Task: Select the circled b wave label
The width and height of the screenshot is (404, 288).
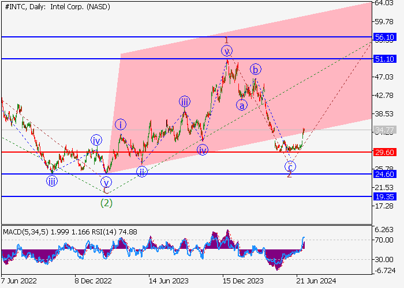Action: 256,69
